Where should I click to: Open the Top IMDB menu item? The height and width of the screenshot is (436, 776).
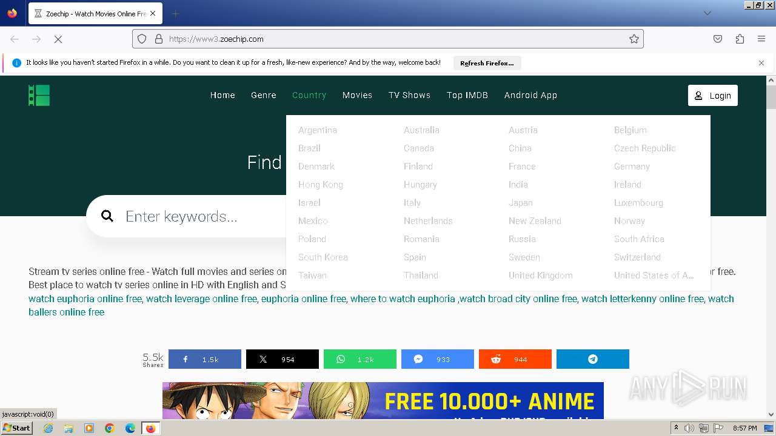pyautogui.click(x=467, y=95)
